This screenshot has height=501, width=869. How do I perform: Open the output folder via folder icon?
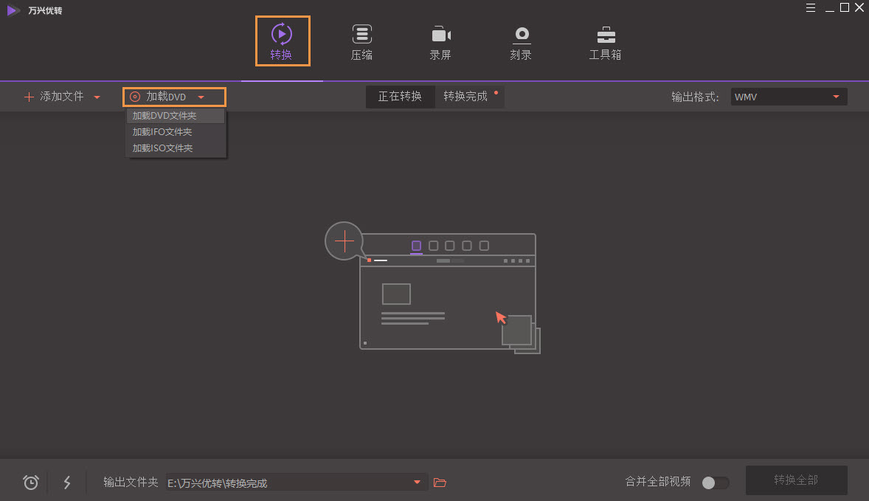point(440,482)
